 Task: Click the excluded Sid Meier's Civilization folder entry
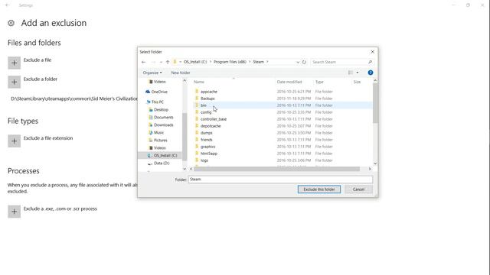pos(74,99)
